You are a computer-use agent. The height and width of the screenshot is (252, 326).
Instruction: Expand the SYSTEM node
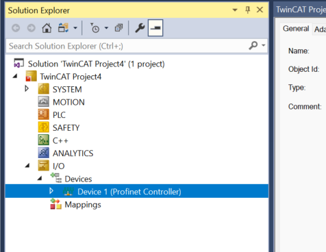point(27,88)
